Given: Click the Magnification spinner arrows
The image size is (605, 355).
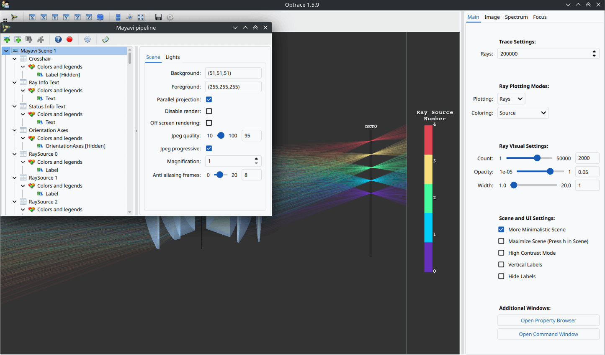Looking at the screenshot, I should (256, 161).
